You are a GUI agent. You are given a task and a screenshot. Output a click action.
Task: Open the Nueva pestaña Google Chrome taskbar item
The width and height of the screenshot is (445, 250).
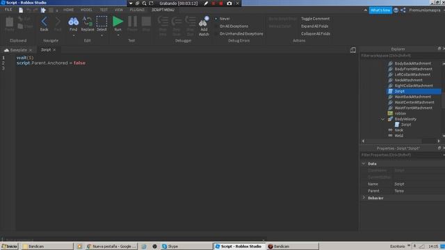click(x=111, y=247)
